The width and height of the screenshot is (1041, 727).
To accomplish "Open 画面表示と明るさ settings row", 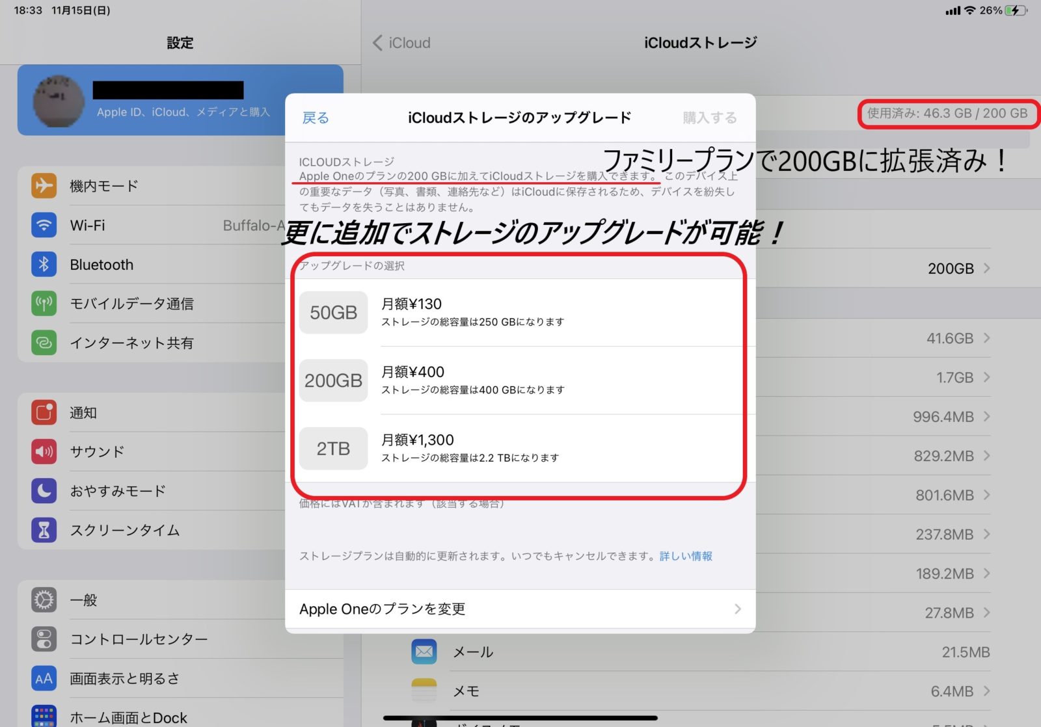I will coord(180,678).
